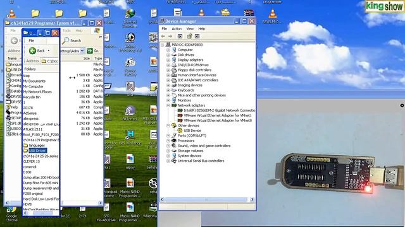
Task: Select CLEVER 15 folder in Folders tree
Action: 32,161
